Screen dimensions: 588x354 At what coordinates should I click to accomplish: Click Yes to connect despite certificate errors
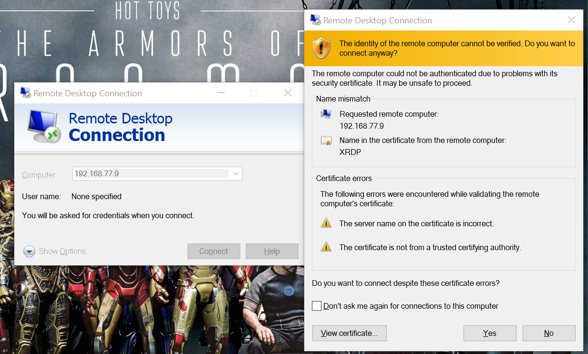tap(490, 333)
